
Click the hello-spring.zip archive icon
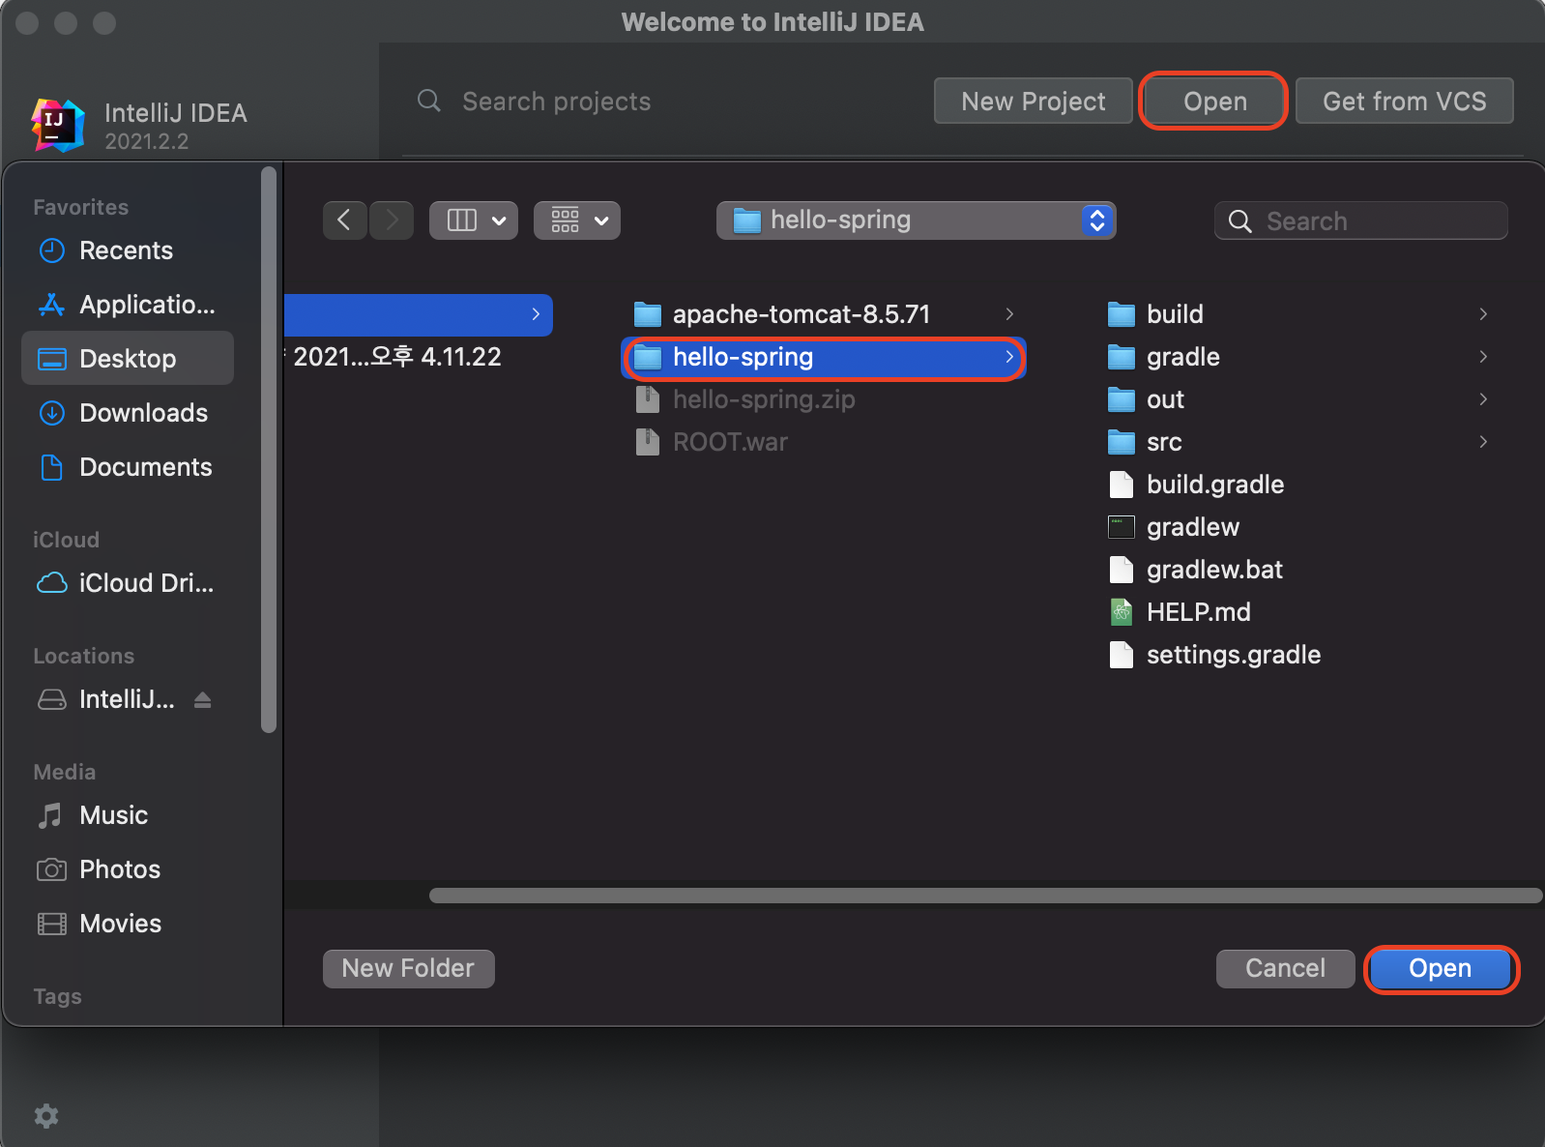(648, 399)
